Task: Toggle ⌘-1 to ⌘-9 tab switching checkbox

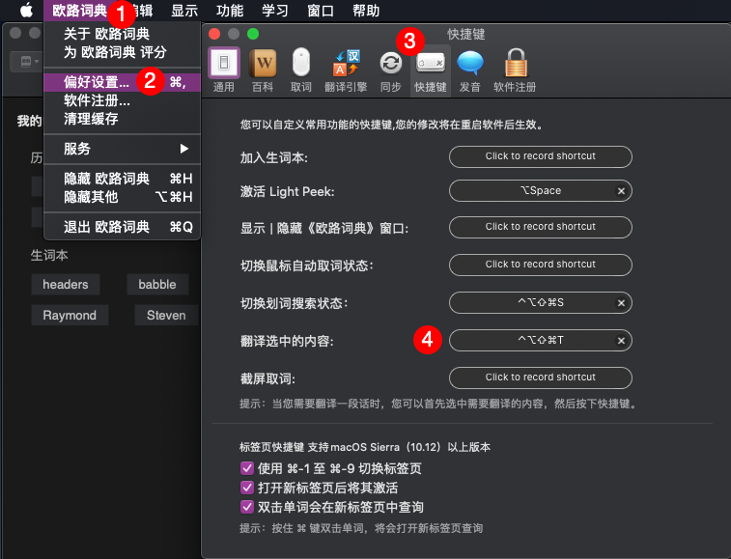Action: click(x=246, y=468)
